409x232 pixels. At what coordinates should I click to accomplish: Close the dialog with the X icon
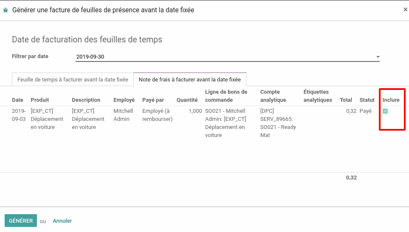click(405, 10)
